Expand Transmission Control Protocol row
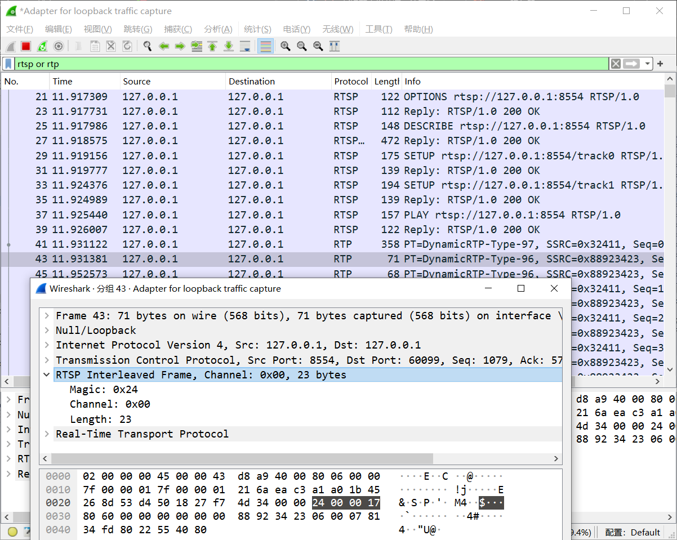677x540 pixels. coord(47,360)
